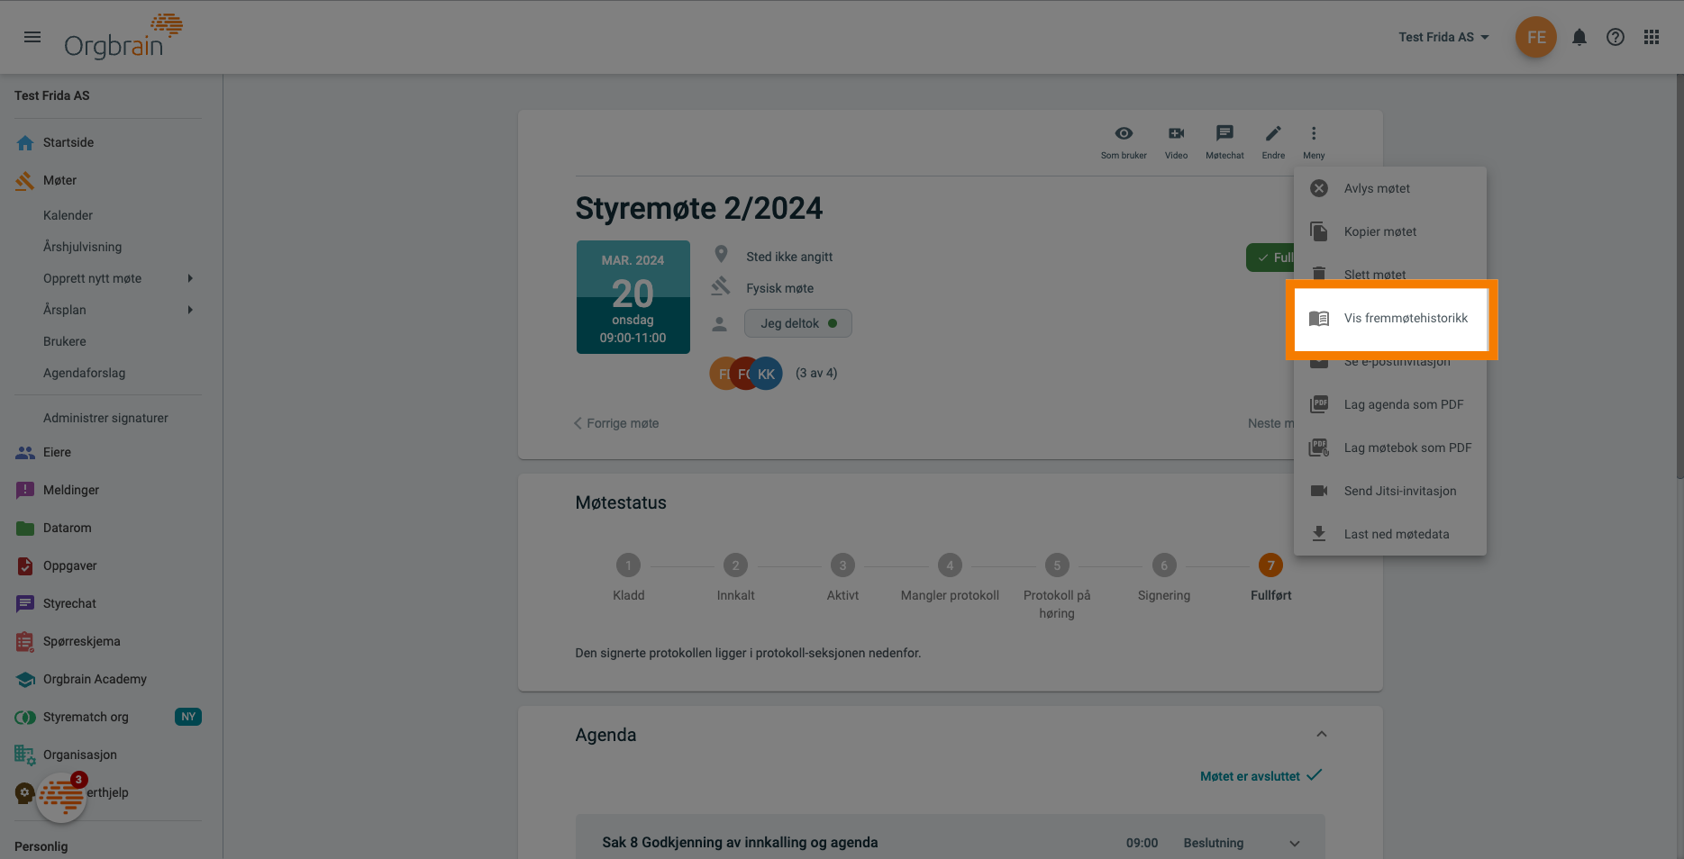Viewport: 1684px width, 859px height.
Task: Start Video from meeting toolbar
Action: (x=1177, y=142)
